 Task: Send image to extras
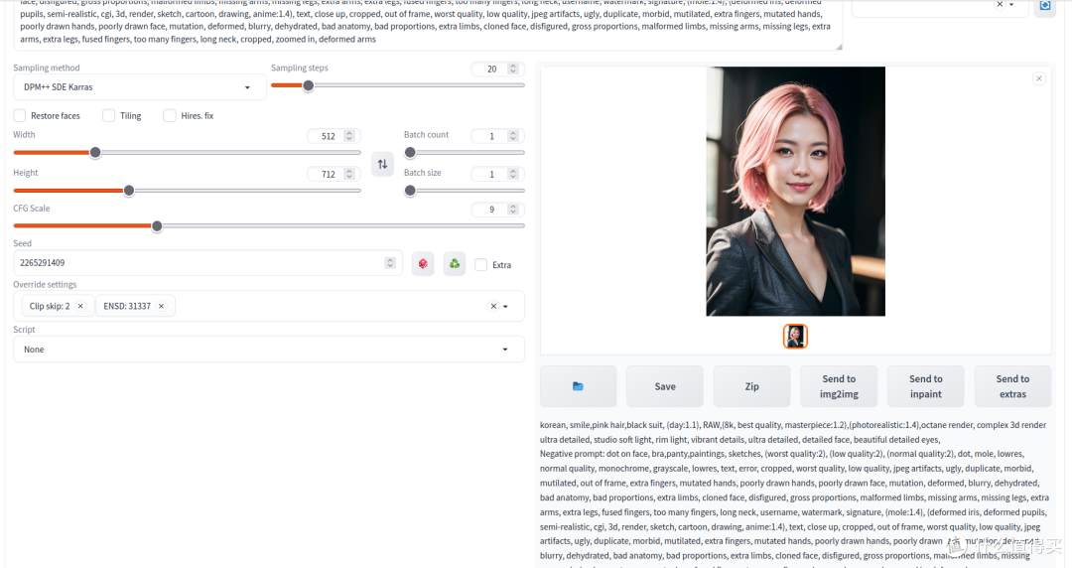coord(1012,386)
